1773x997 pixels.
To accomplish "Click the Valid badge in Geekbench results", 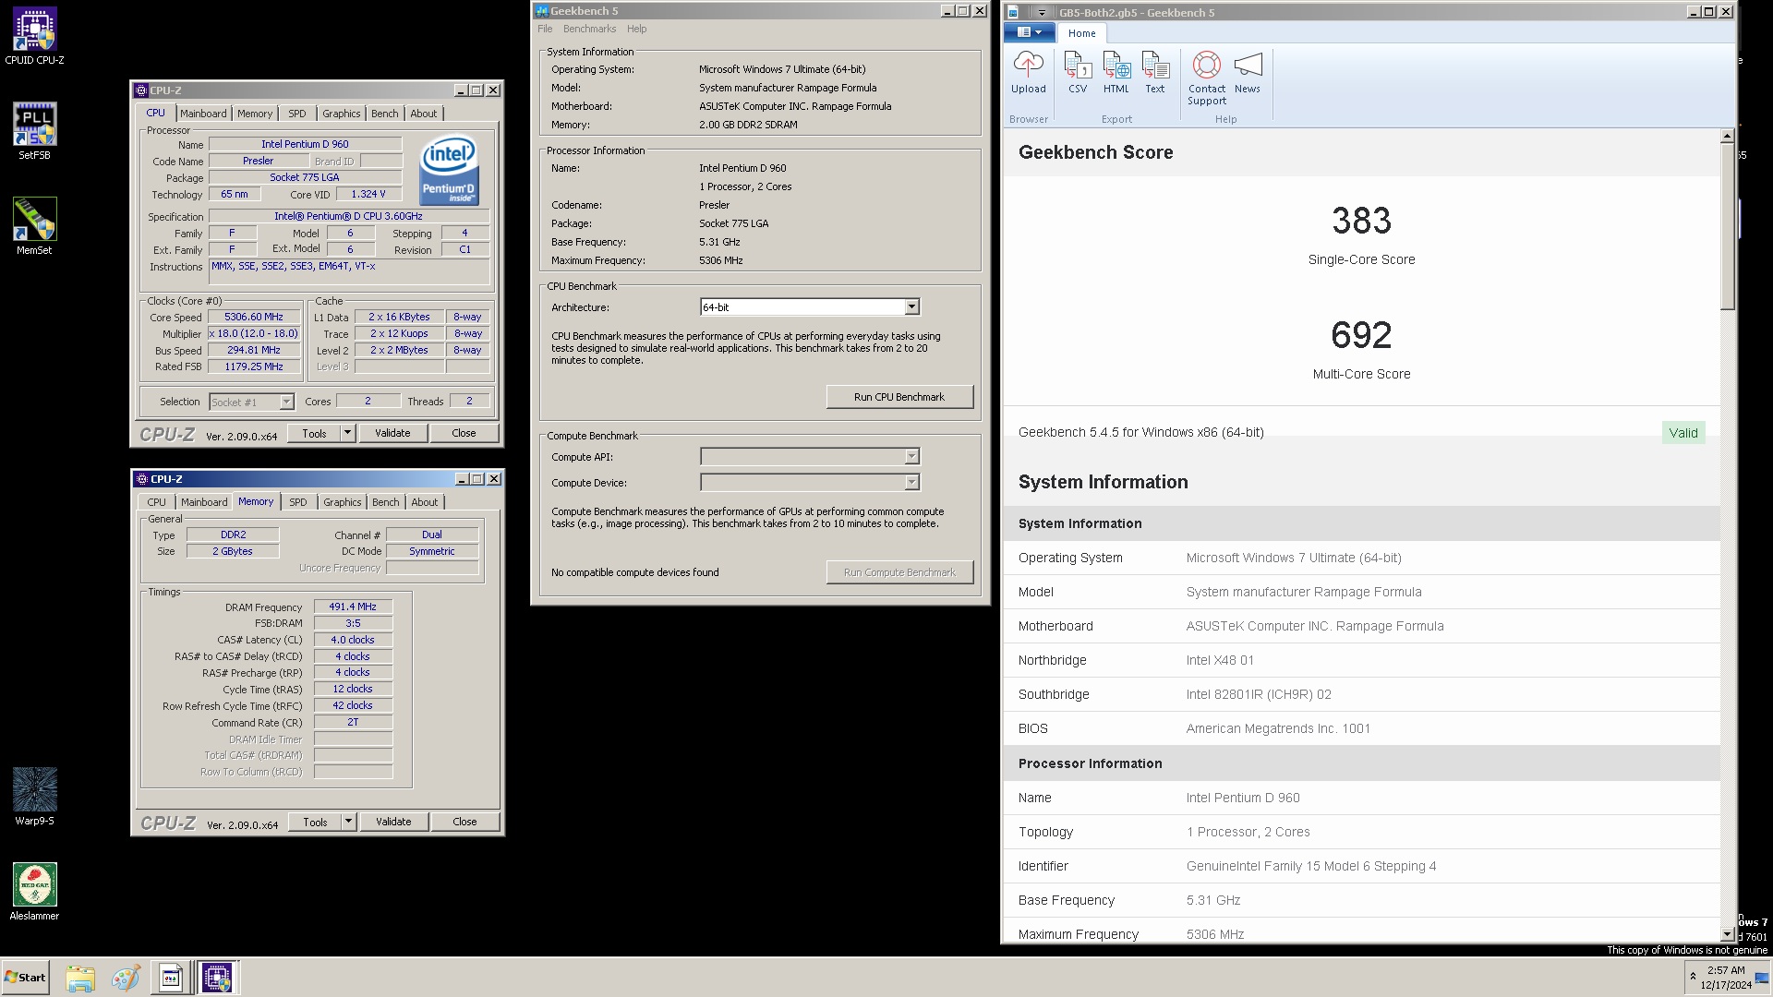I will pos(1683,433).
